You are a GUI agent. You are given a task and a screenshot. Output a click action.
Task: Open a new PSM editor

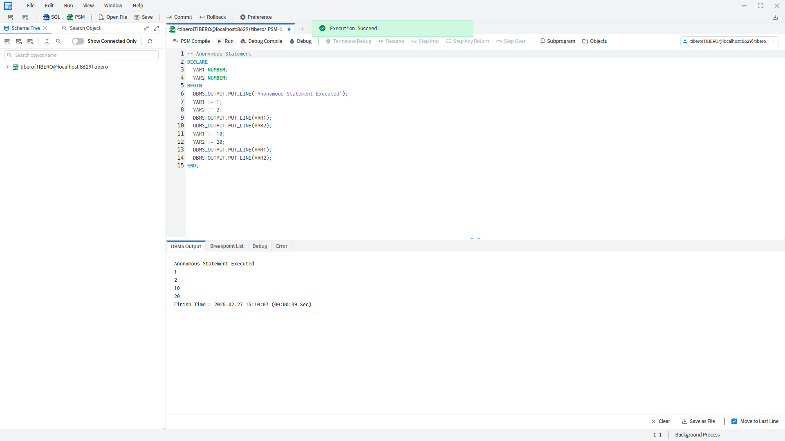click(x=76, y=17)
